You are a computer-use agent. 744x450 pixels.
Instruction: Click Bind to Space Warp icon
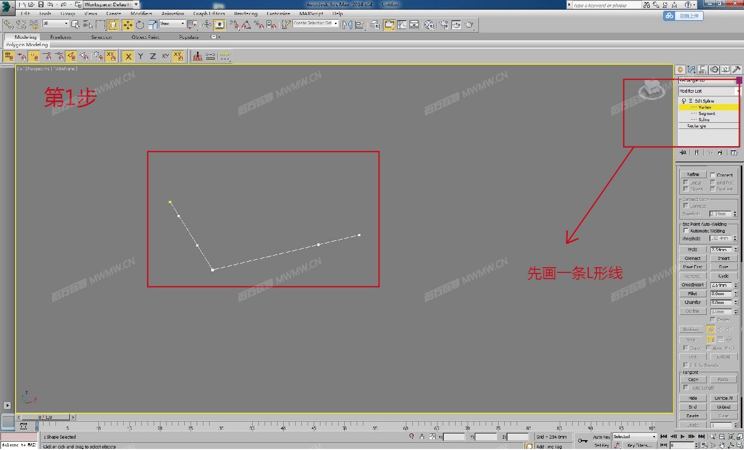pos(34,25)
